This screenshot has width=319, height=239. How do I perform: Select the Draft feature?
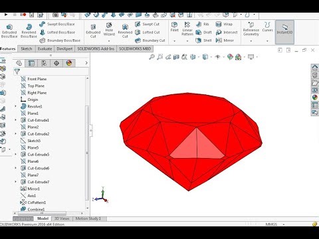pyautogui.click(x=204, y=33)
